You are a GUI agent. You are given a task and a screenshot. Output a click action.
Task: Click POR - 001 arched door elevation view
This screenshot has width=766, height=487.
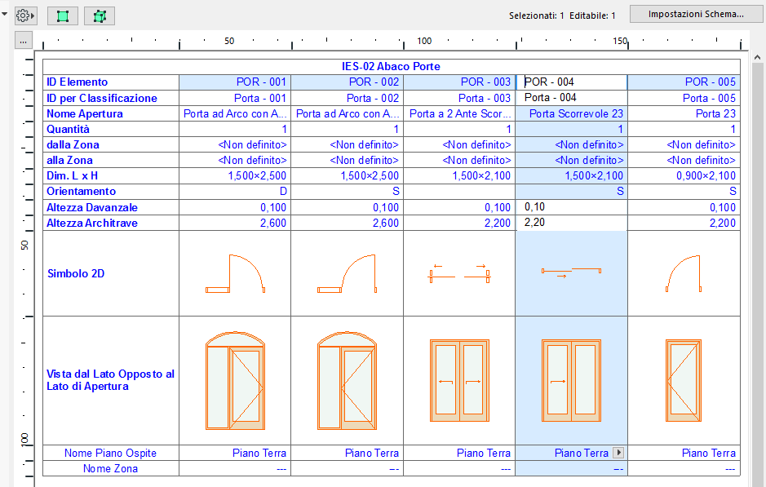point(235,380)
